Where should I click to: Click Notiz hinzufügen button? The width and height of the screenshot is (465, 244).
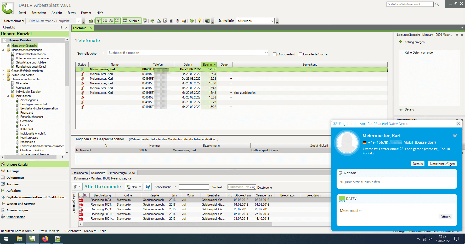(x=442, y=164)
